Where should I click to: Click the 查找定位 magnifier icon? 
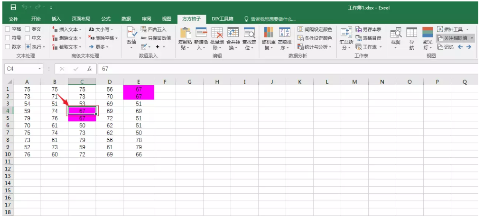[249, 32]
